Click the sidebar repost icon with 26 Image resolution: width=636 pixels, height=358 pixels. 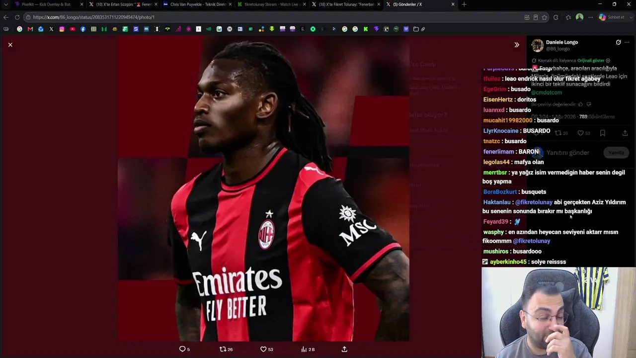point(561,133)
